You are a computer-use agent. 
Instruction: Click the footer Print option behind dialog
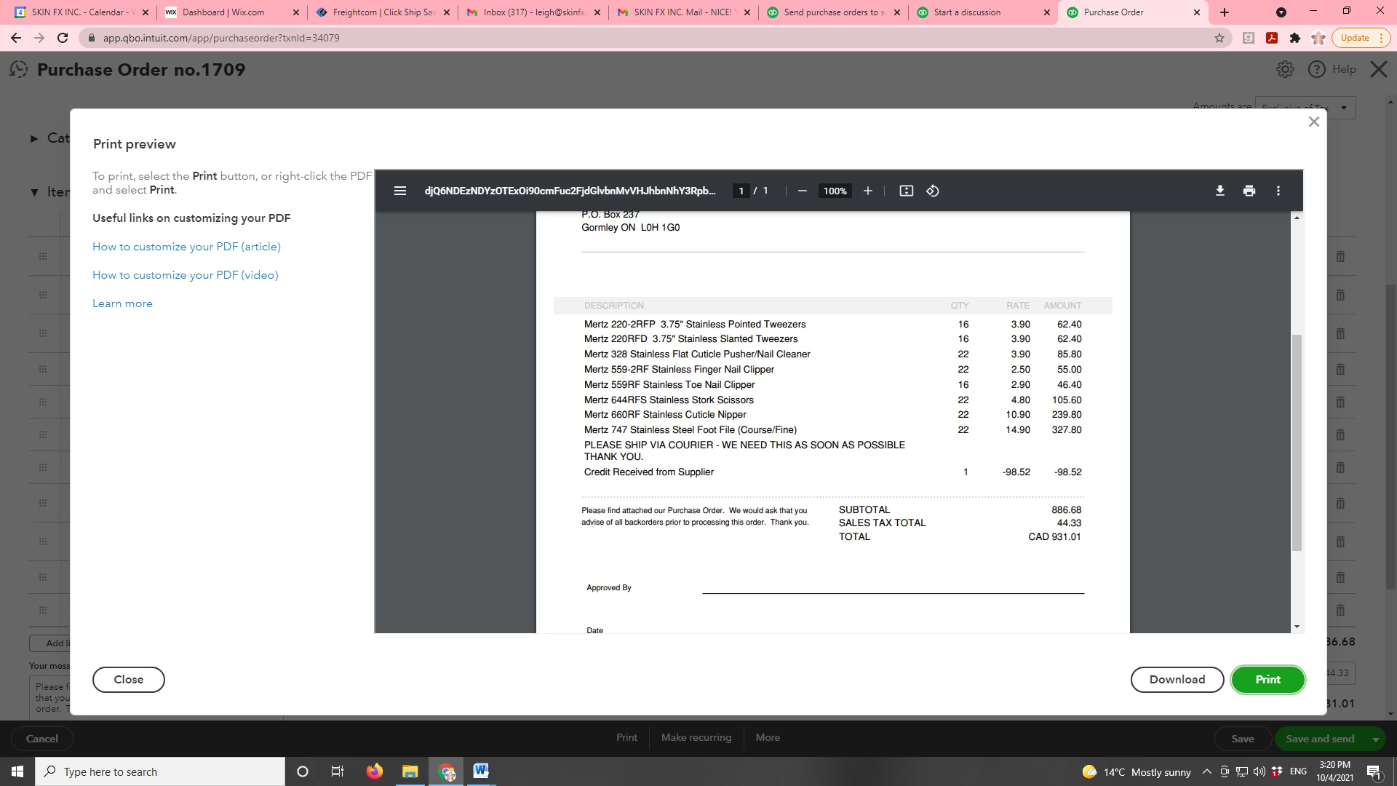pyautogui.click(x=626, y=737)
